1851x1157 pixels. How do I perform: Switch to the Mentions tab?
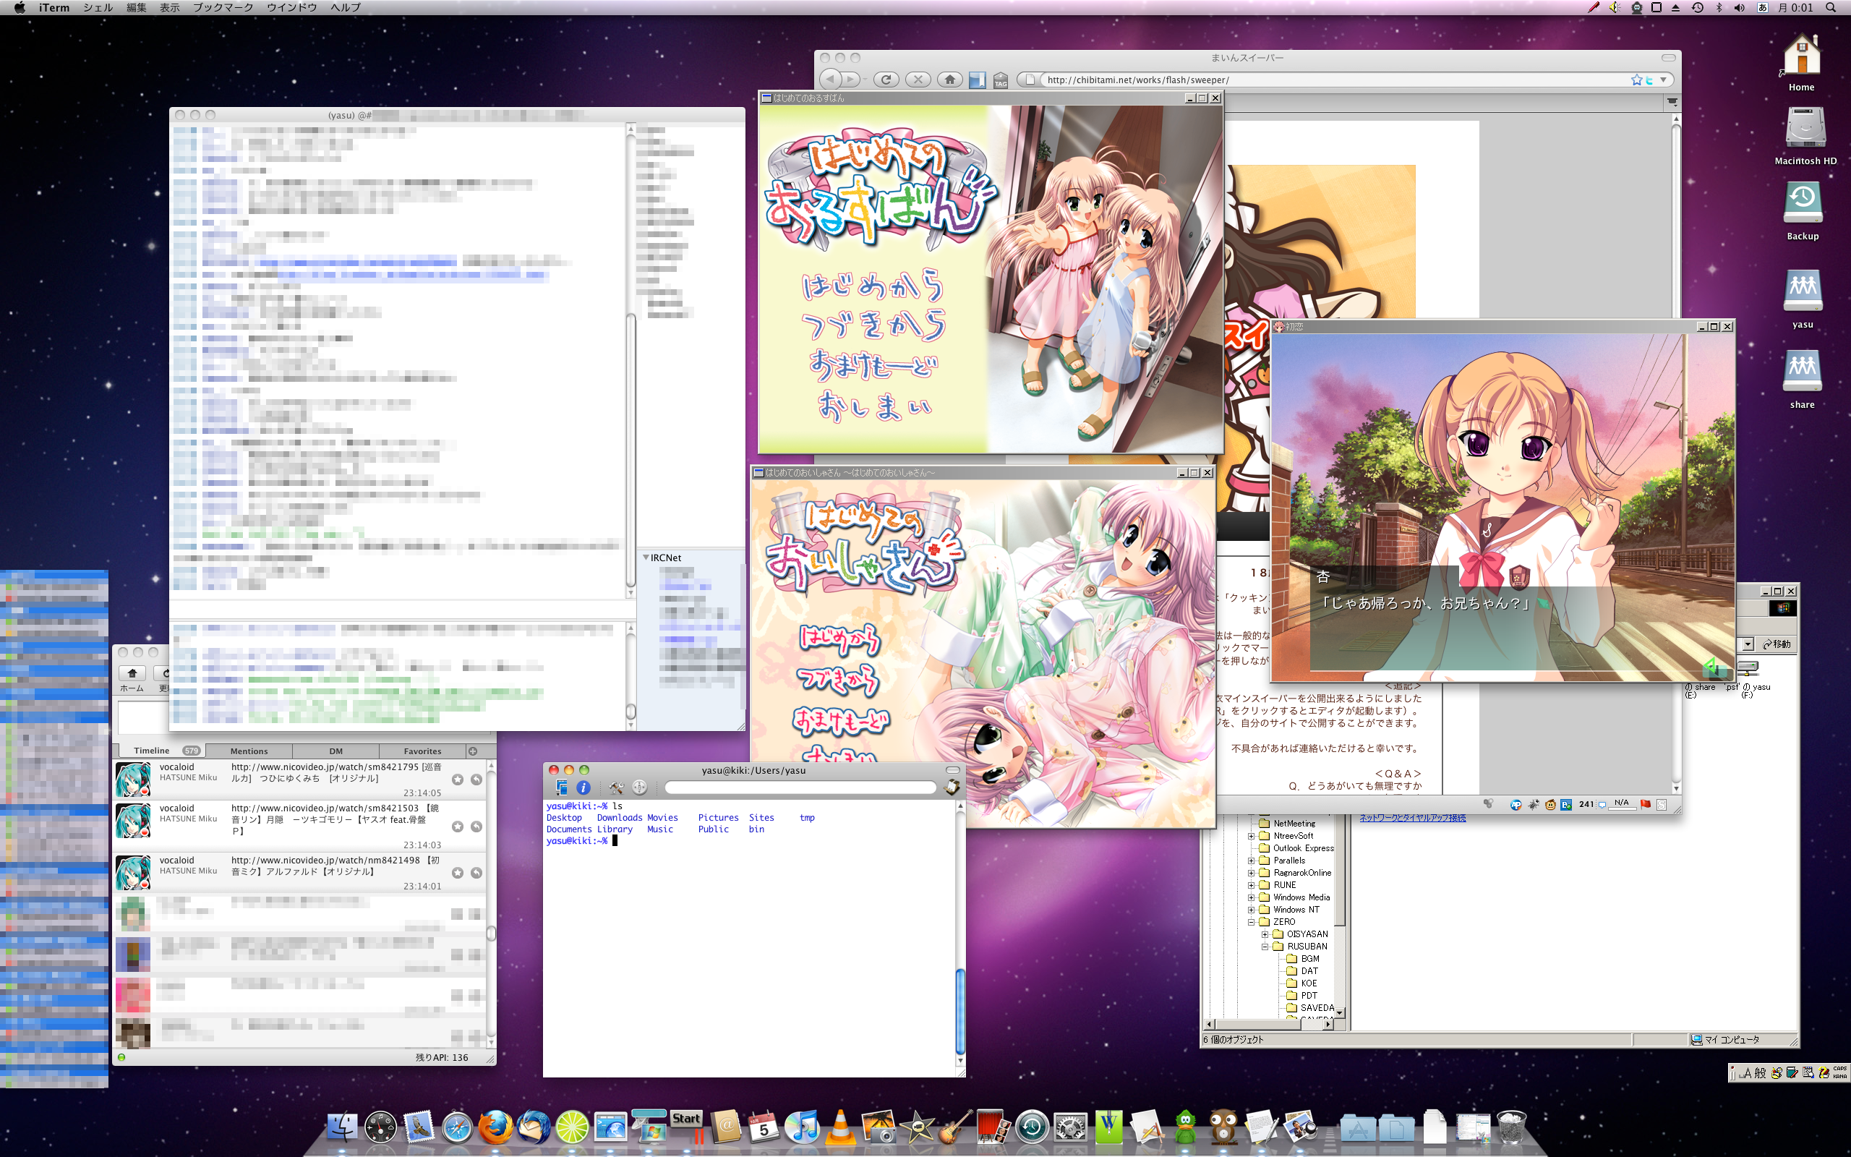[249, 751]
